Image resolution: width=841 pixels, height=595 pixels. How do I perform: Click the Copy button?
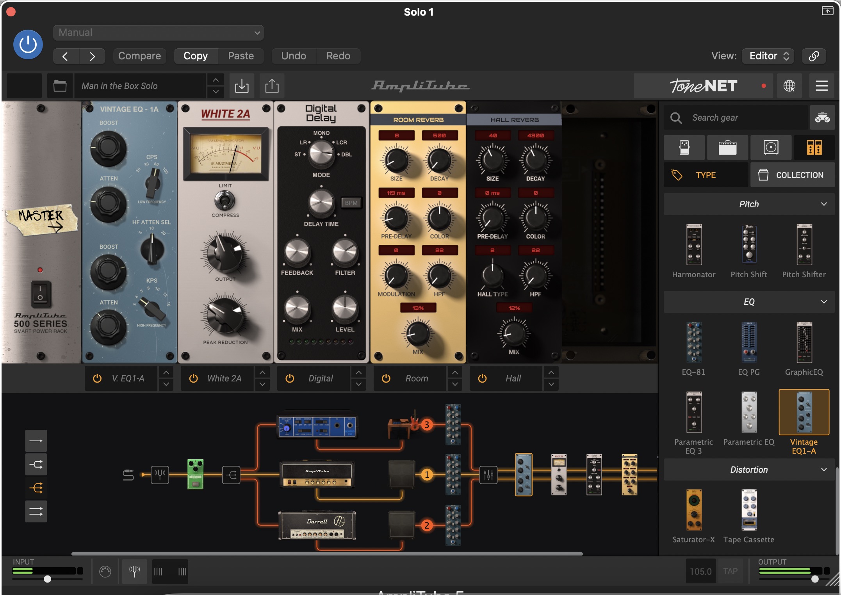click(196, 56)
